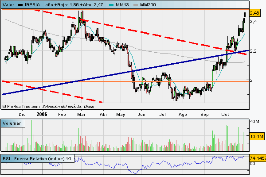The image size is (266, 177).
Task: Click the 2,4 price axis label
Action: pos(253,21)
